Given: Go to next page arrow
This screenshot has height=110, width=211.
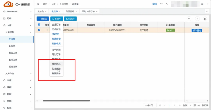Looking at the screenshot, I should (x=175, y=105).
